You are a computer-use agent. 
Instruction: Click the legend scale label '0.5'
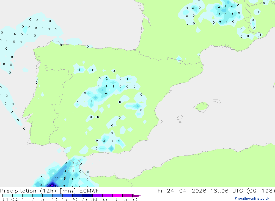[15, 199]
